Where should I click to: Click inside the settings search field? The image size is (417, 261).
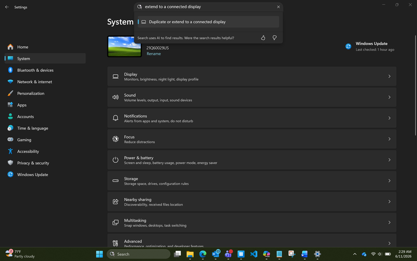pyautogui.click(x=209, y=7)
